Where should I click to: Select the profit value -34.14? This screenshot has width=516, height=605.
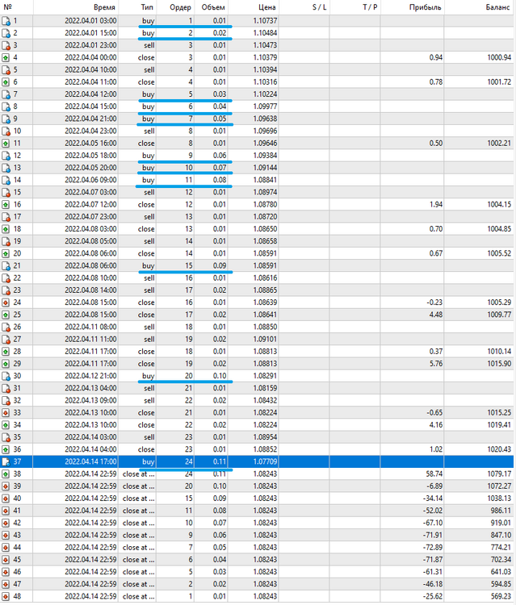433,499
